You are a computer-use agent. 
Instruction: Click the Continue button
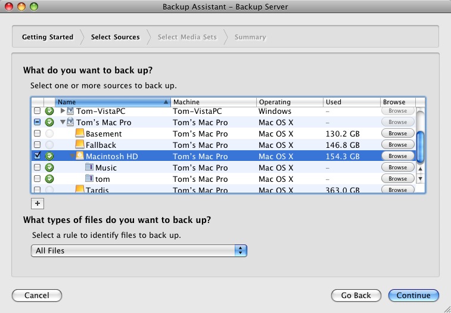413,296
